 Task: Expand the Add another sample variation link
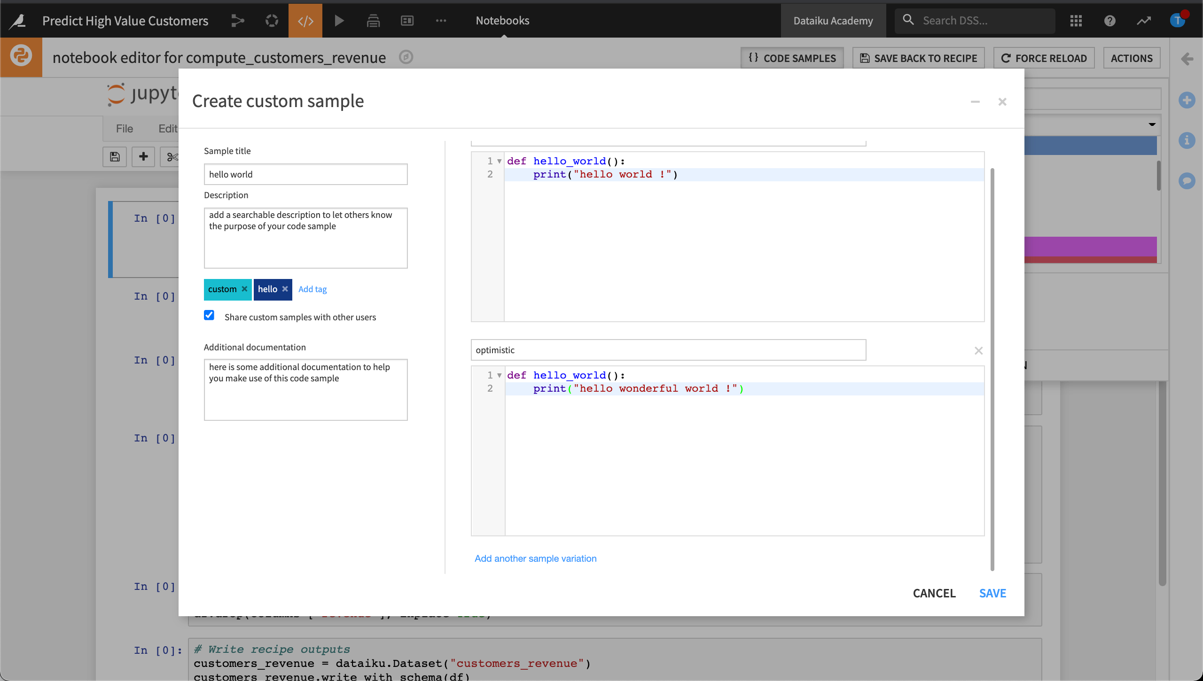(535, 558)
